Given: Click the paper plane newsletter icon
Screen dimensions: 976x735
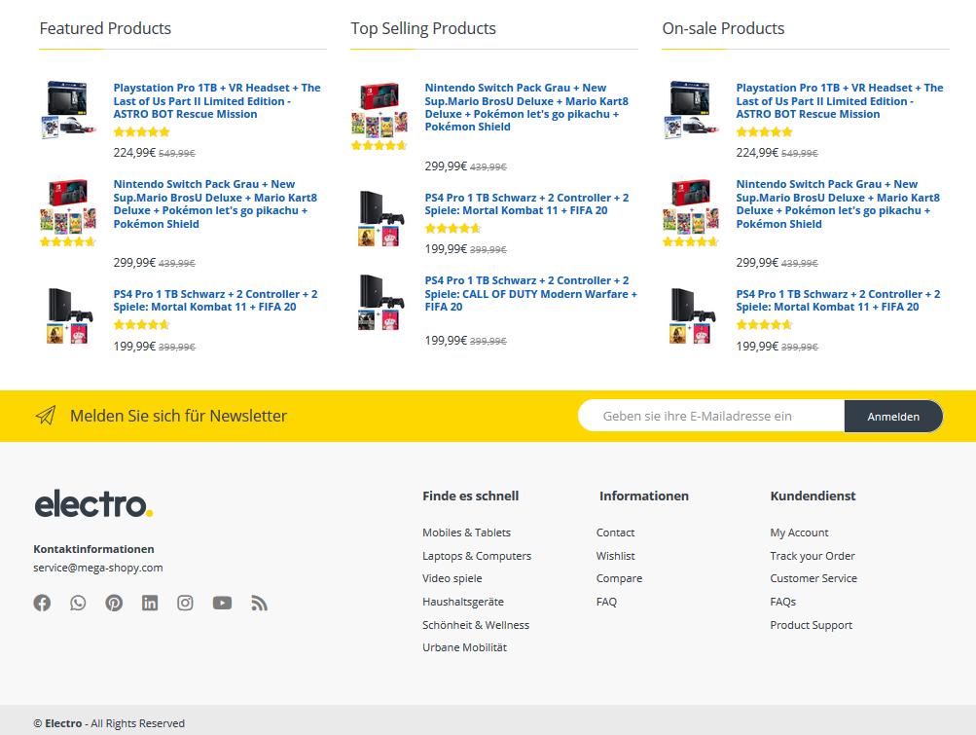Looking at the screenshot, I should tap(46, 416).
